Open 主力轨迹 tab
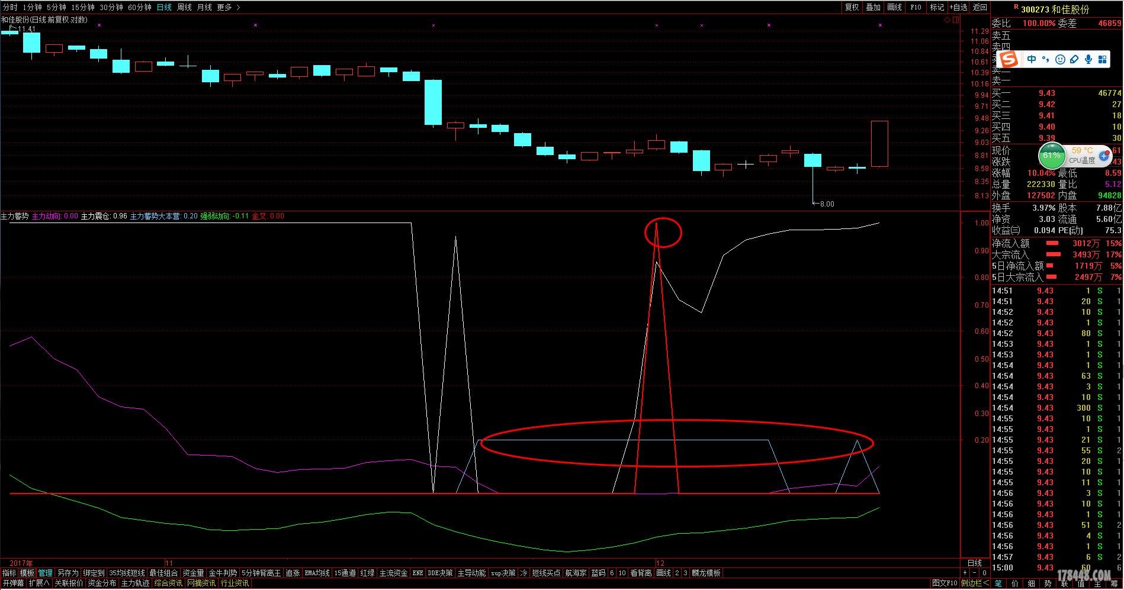 (135, 583)
